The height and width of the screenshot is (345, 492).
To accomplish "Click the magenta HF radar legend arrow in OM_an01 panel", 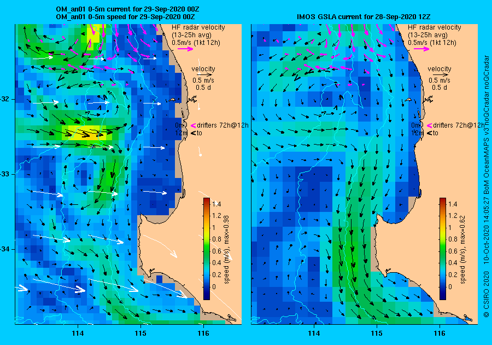I will [x=185, y=49].
